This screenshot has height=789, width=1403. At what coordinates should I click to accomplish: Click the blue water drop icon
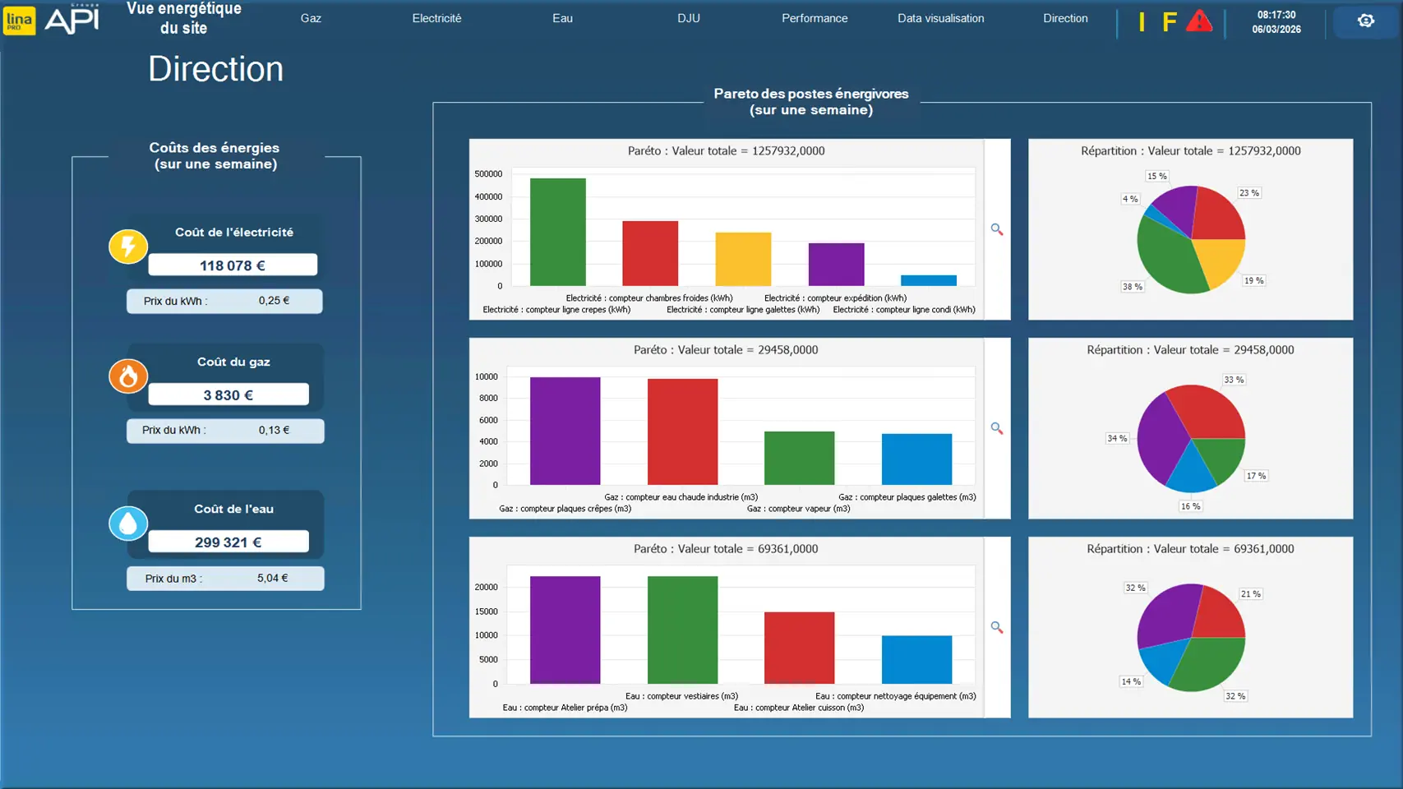coord(128,524)
